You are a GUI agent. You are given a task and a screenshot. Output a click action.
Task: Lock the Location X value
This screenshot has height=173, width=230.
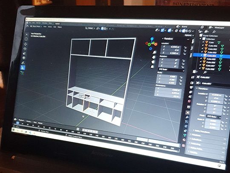coord(185,47)
